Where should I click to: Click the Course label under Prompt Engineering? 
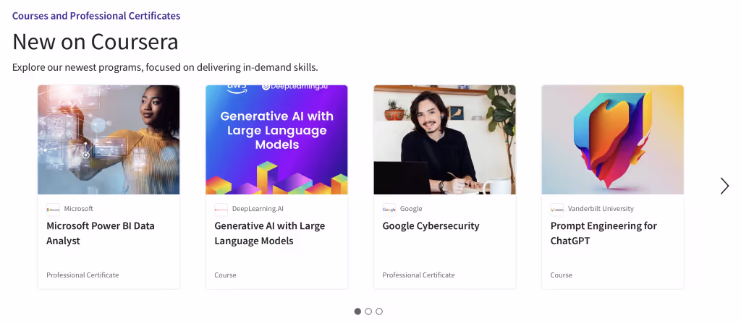[562, 275]
